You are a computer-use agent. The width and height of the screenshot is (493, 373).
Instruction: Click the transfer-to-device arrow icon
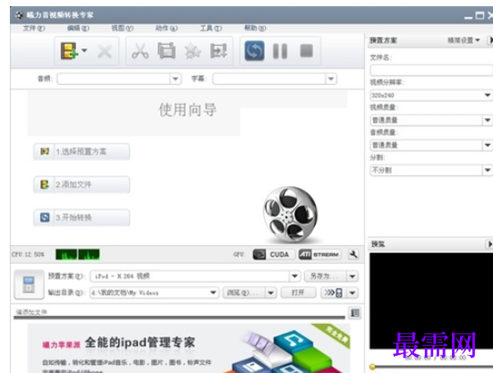tap(333, 292)
